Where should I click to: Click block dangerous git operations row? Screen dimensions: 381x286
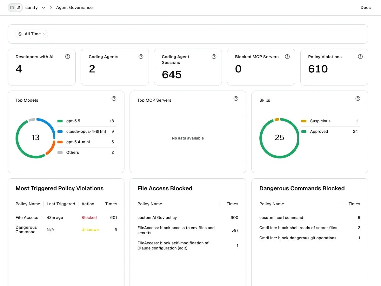(310, 238)
